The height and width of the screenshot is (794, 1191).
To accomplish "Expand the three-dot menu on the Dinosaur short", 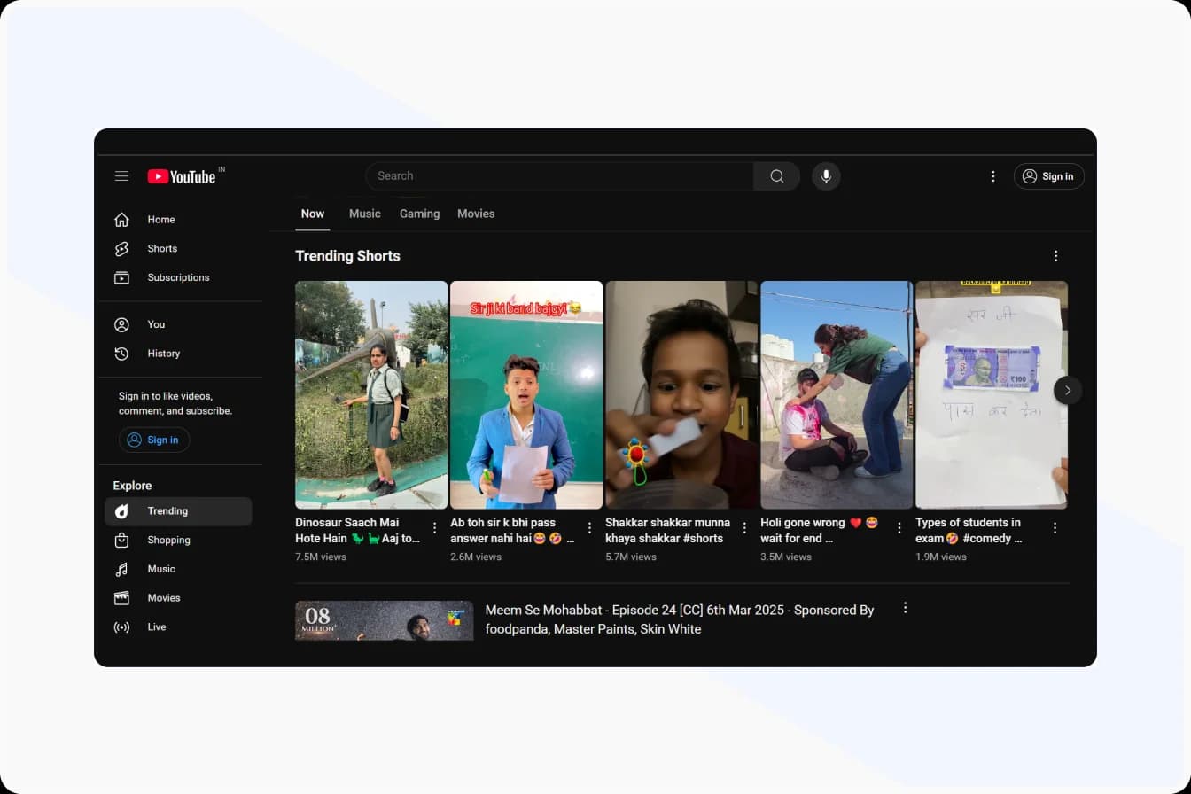I will 434,527.
